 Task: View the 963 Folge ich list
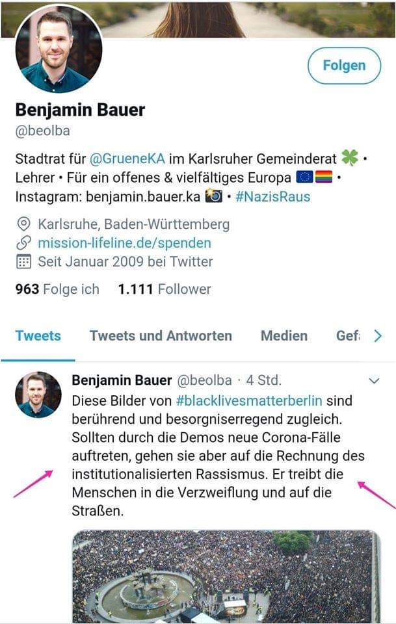[x=57, y=289]
